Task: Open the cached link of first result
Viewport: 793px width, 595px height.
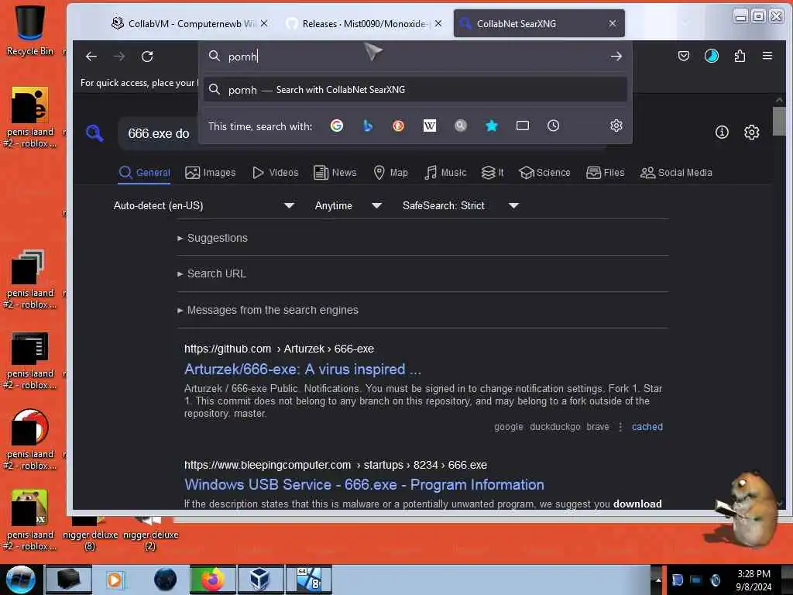Action: click(x=647, y=427)
